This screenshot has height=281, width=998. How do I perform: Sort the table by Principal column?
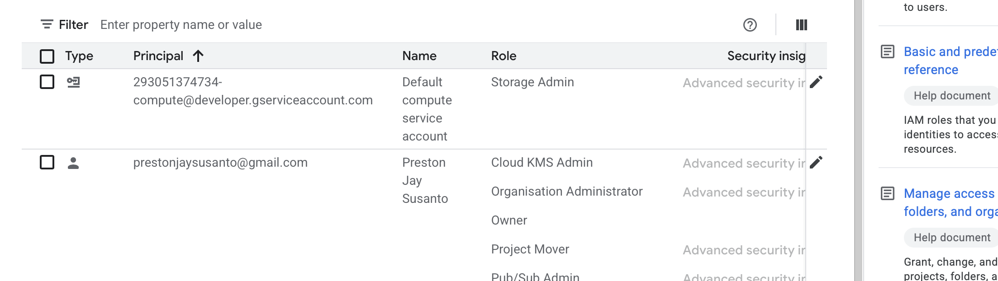click(x=158, y=56)
